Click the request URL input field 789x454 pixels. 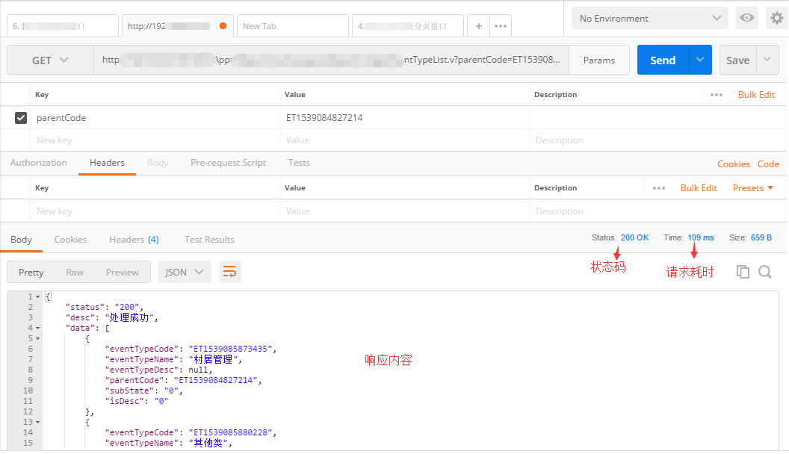(x=331, y=60)
